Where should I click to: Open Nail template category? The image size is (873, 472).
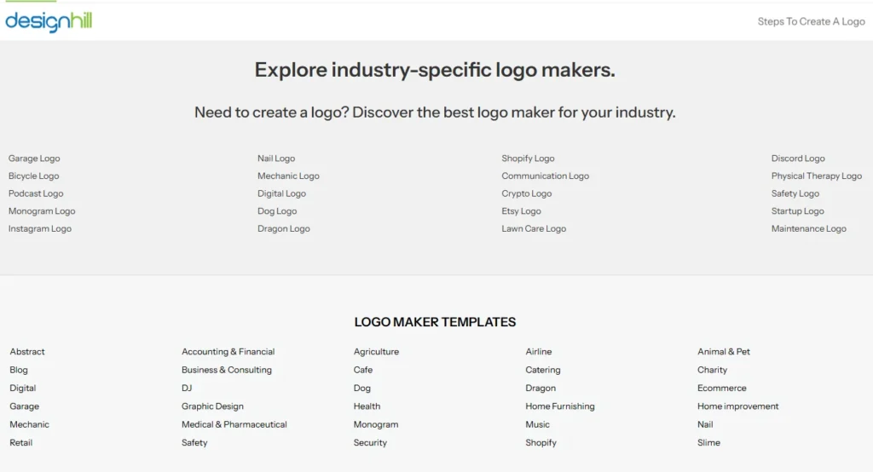705,424
